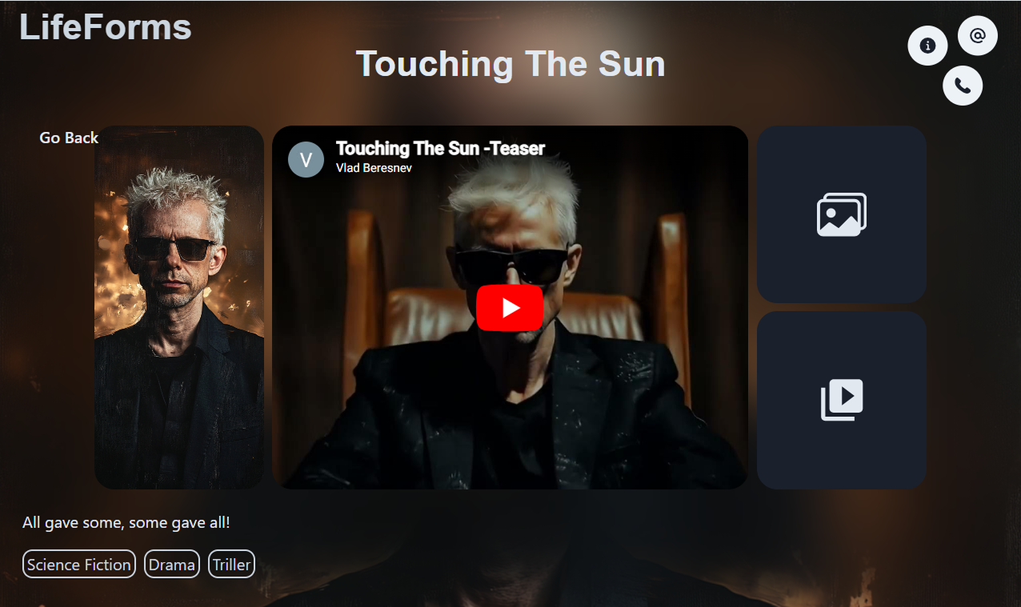Click the @ email contact icon
This screenshot has width=1021, height=607.
tap(977, 35)
